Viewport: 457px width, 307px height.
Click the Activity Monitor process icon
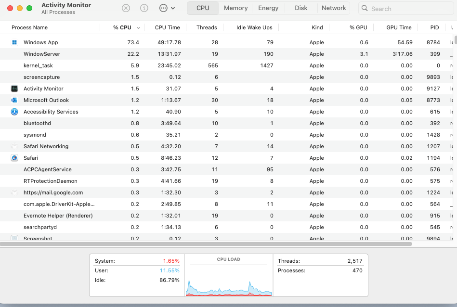point(14,89)
